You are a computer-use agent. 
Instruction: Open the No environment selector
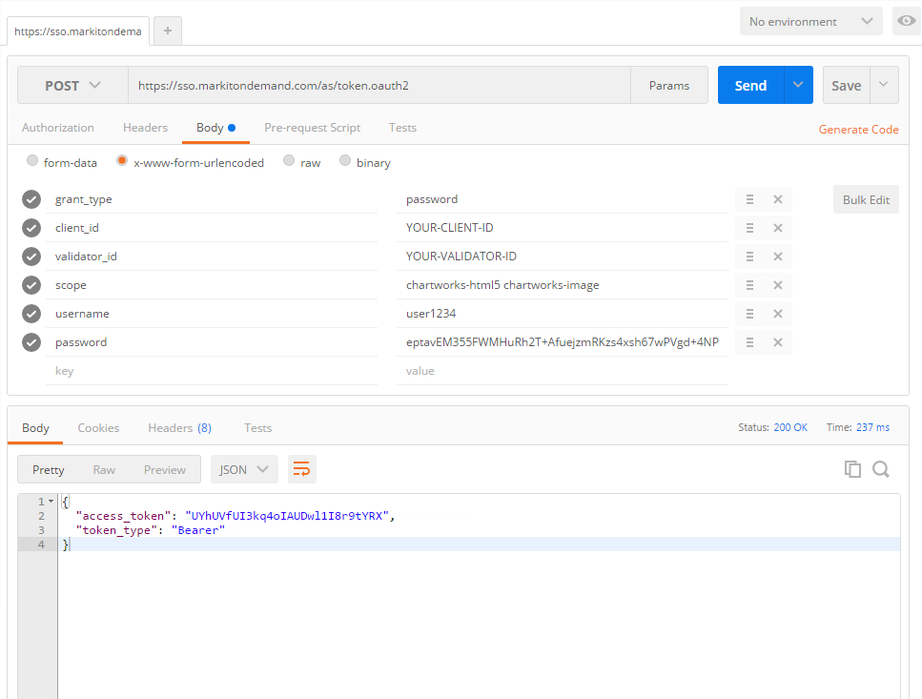click(x=810, y=21)
